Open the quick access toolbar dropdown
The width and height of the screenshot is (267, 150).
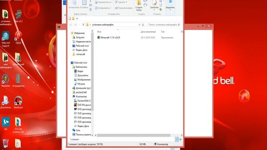[x=77, y=18]
